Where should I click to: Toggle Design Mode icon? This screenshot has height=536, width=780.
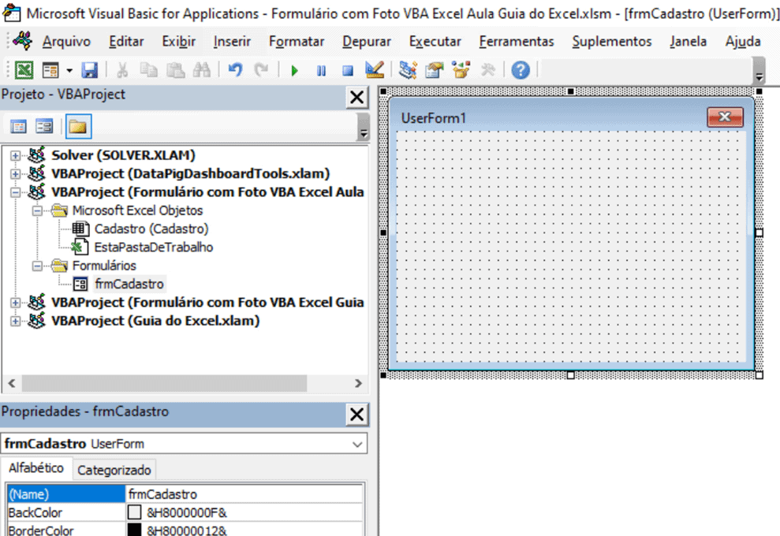click(x=374, y=70)
